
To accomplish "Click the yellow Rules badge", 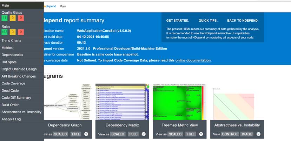I will tap(13, 32).
